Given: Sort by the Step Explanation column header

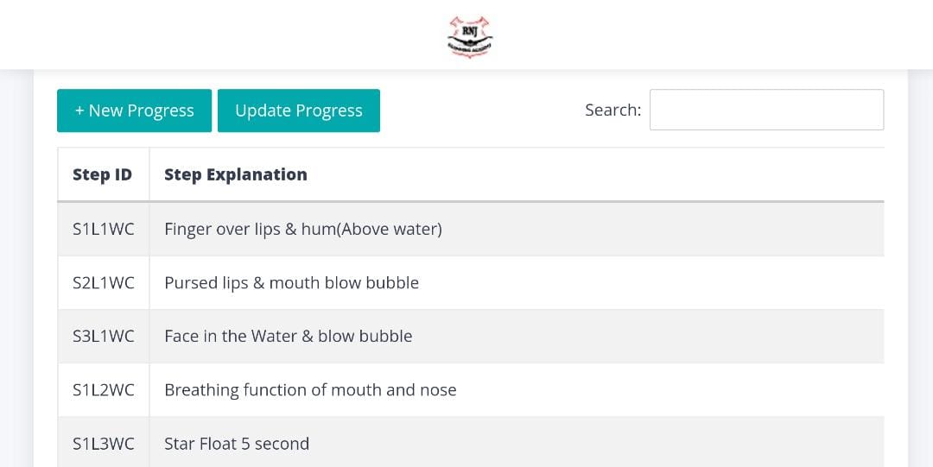Looking at the screenshot, I should 236,174.
